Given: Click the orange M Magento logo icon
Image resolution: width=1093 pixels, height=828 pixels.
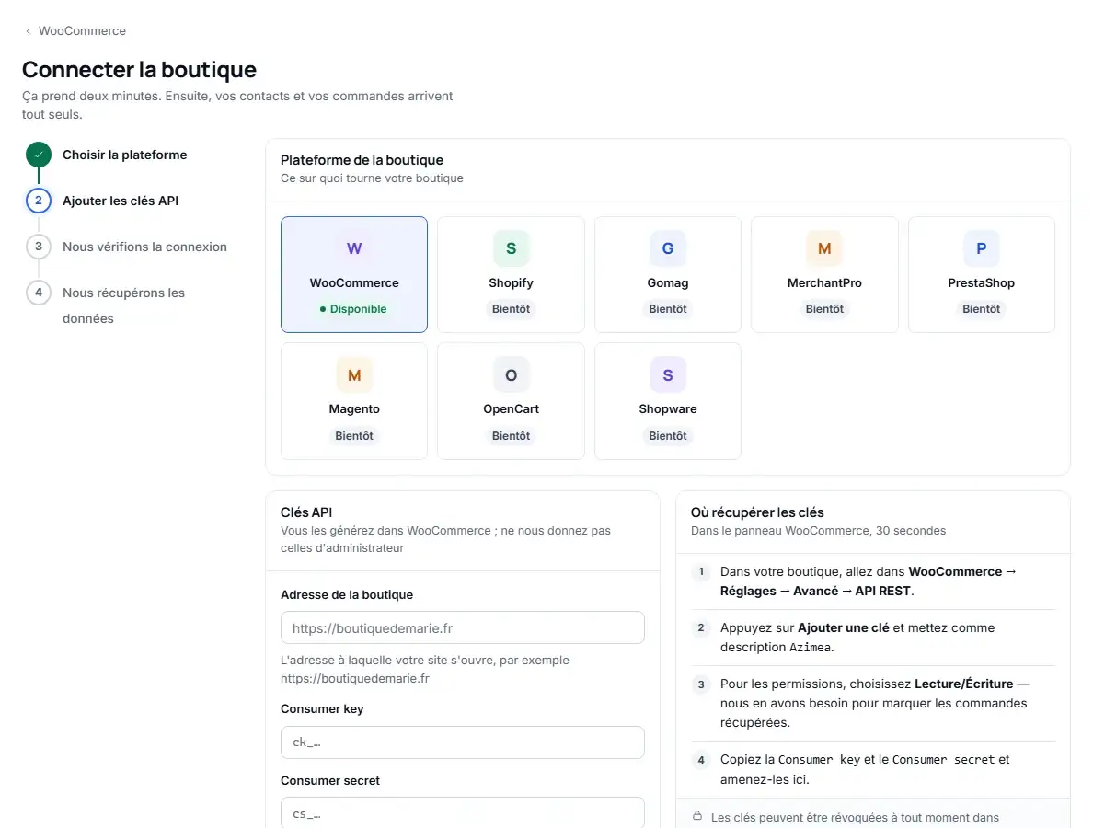Looking at the screenshot, I should 354,375.
